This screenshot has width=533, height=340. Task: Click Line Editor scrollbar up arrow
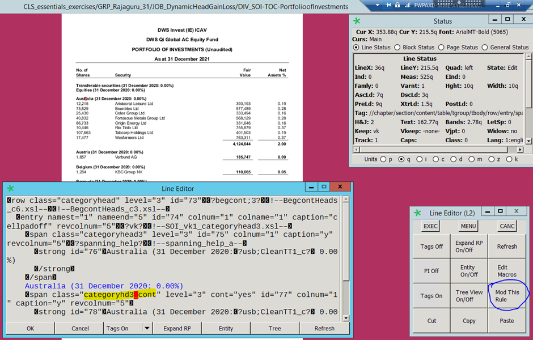pyautogui.click(x=346, y=199)
